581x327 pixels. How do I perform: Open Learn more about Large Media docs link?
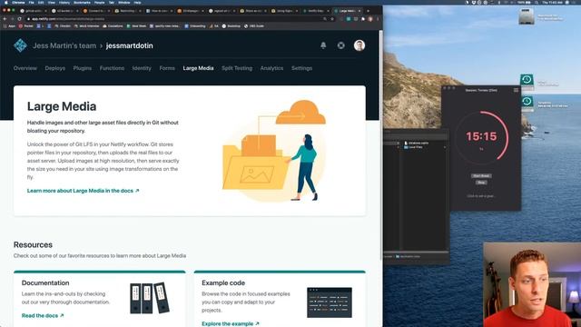coord(83,191)
